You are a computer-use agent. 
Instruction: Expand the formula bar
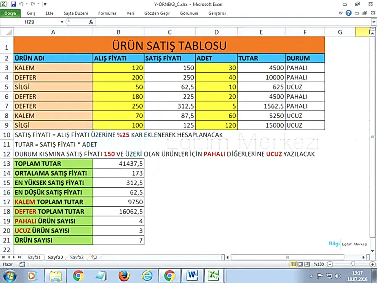point(374,22)
